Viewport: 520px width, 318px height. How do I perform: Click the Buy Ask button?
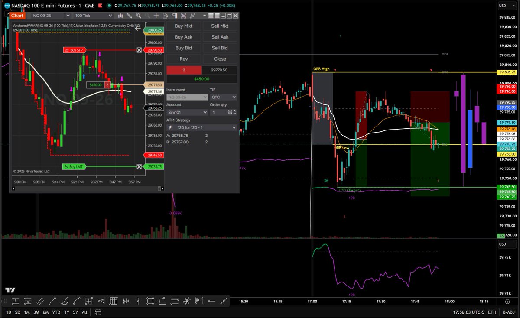click(184, 37)
